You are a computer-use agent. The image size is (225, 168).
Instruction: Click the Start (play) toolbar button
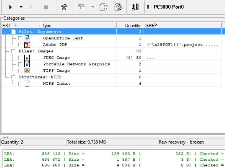pyautogui.click(x=10, y=7)
